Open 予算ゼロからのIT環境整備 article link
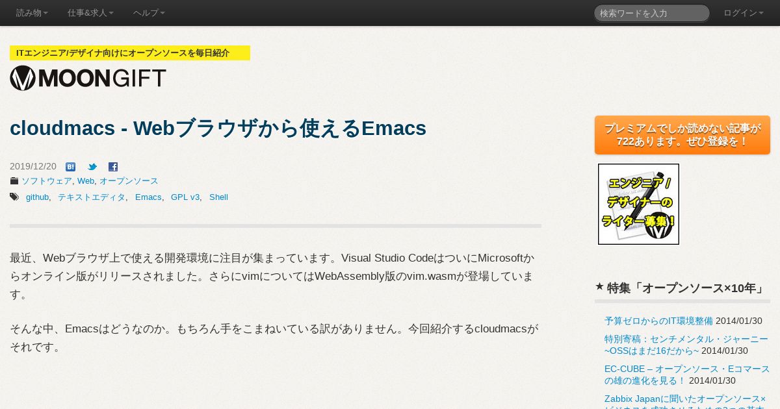Screen dimensions: 780x409 [658, 321]
